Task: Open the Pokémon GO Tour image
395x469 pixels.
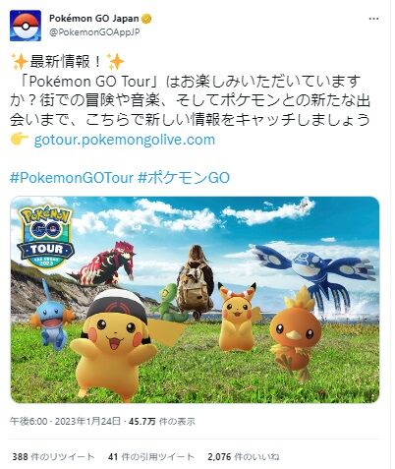Action: click(x=195, y=300)
